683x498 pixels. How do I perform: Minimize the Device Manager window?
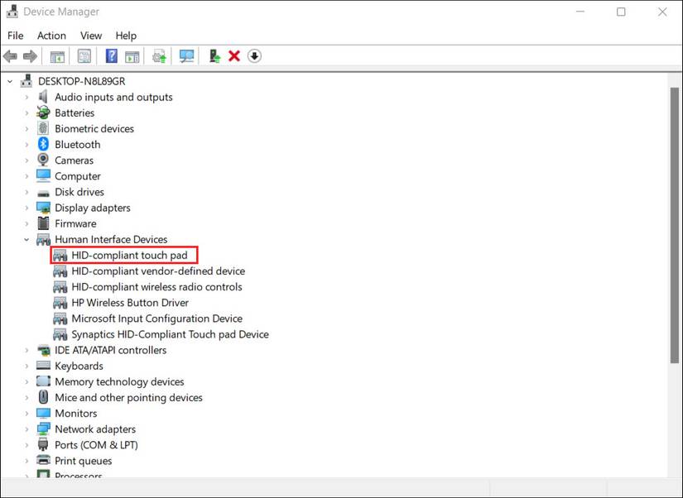pos(580,12)
